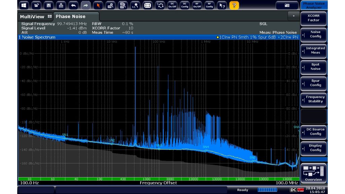Open the RF Config toolbar button
The width and height of the screenshot is (345, 194).
click(x=209, y=5)
